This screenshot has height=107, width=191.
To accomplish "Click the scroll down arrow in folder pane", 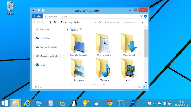I will coord(146,83).
